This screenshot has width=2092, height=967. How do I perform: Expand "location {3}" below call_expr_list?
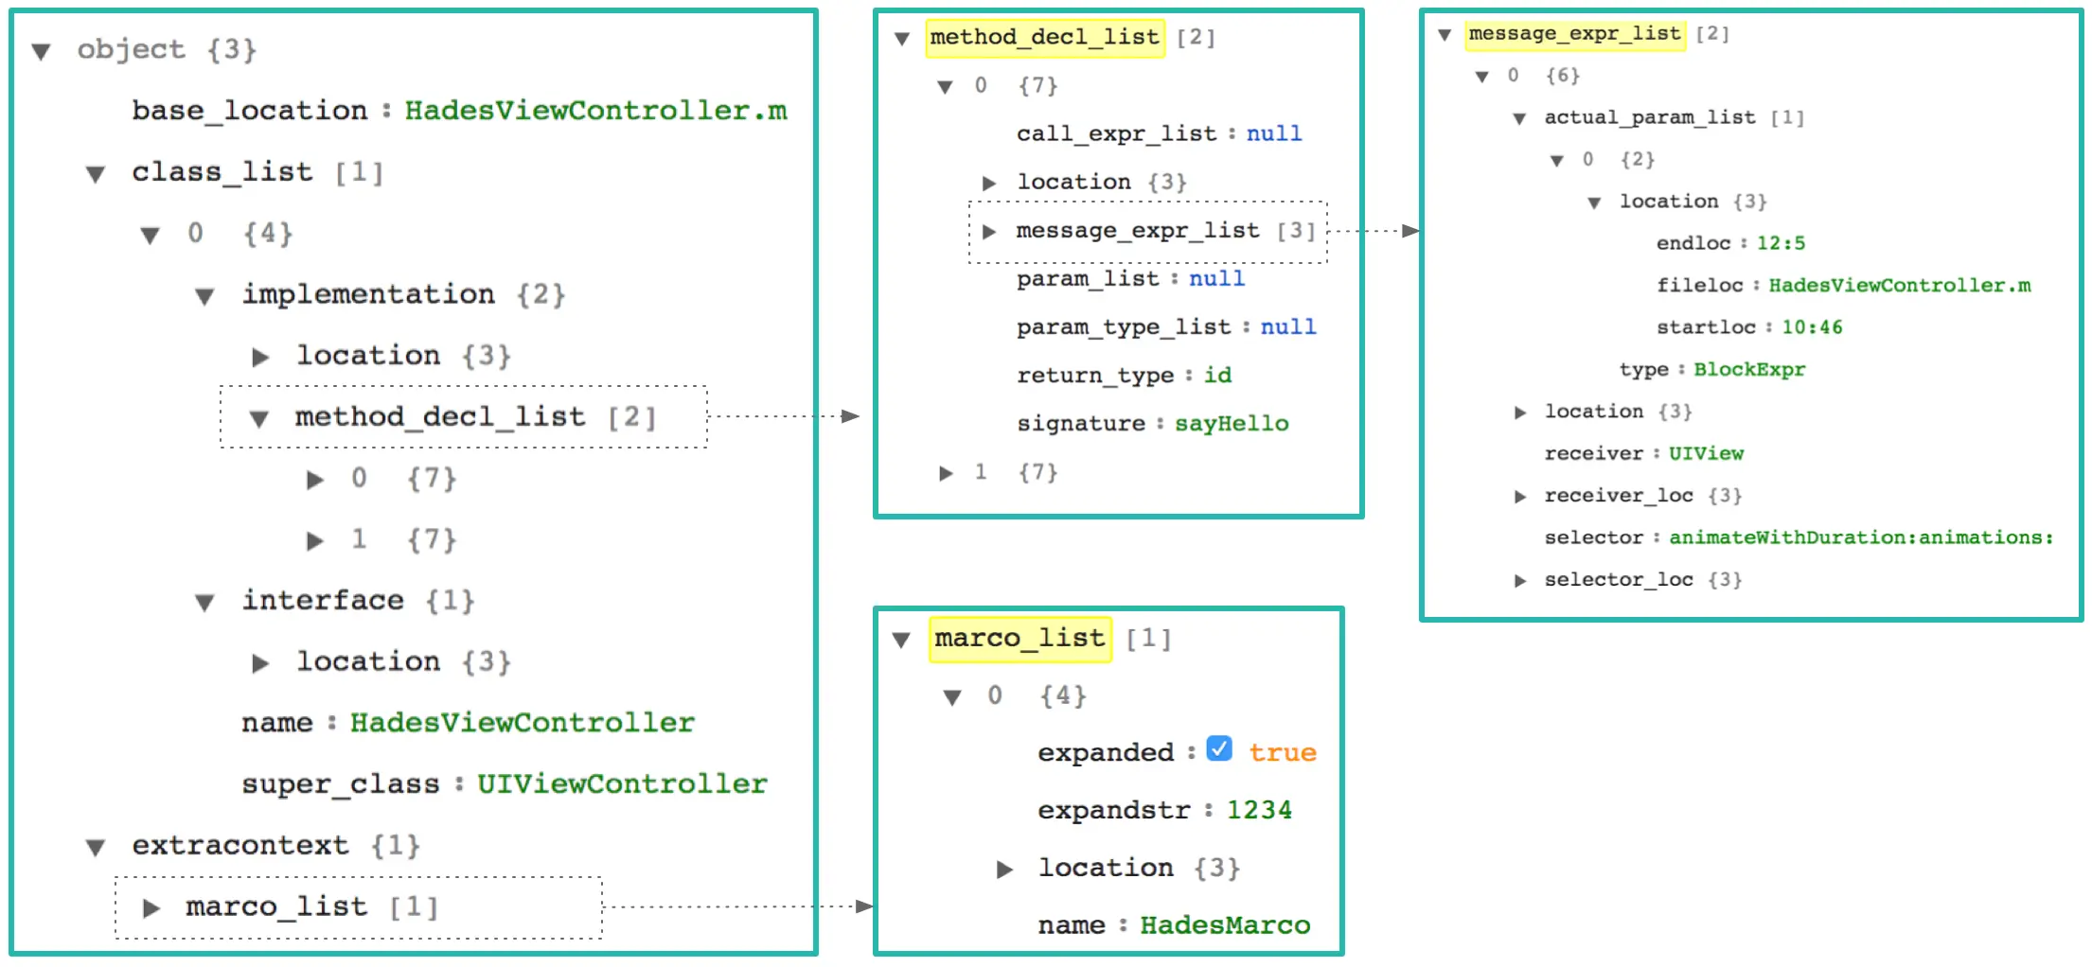989,183
